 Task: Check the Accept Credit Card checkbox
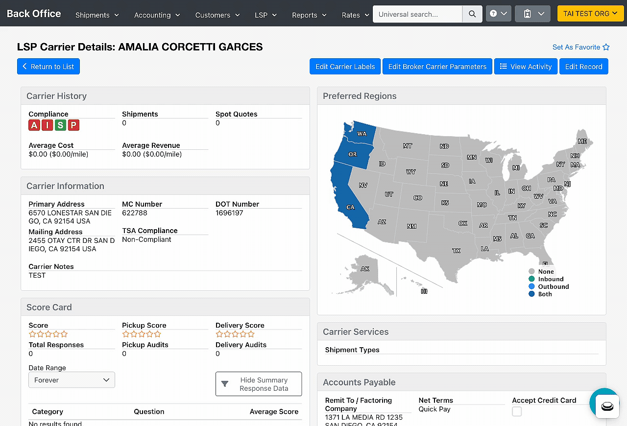517,411
